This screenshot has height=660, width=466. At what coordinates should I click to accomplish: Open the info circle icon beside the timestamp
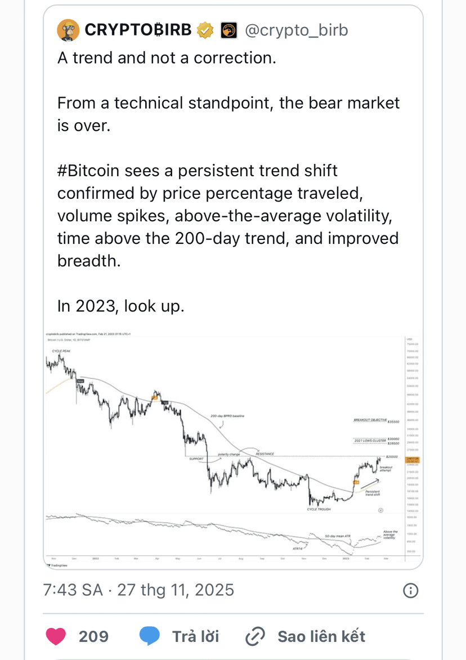tap(410, 591)
